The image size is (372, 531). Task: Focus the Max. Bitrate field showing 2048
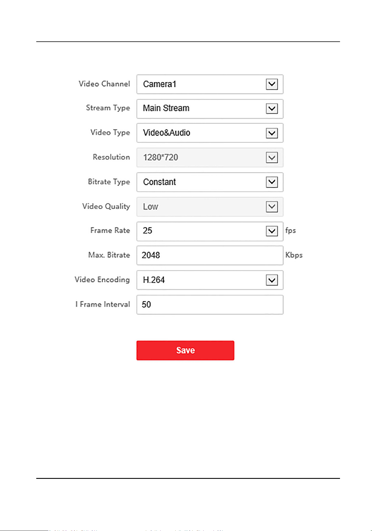(210, 255)
